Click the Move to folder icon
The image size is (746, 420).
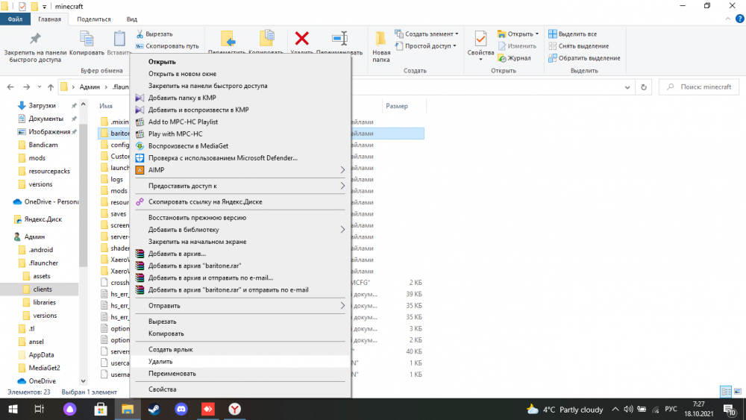pos(228,40)
